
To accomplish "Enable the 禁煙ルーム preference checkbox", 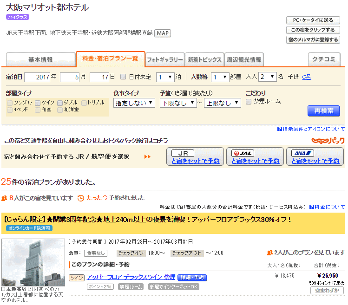I will click(x=249, y=102).
